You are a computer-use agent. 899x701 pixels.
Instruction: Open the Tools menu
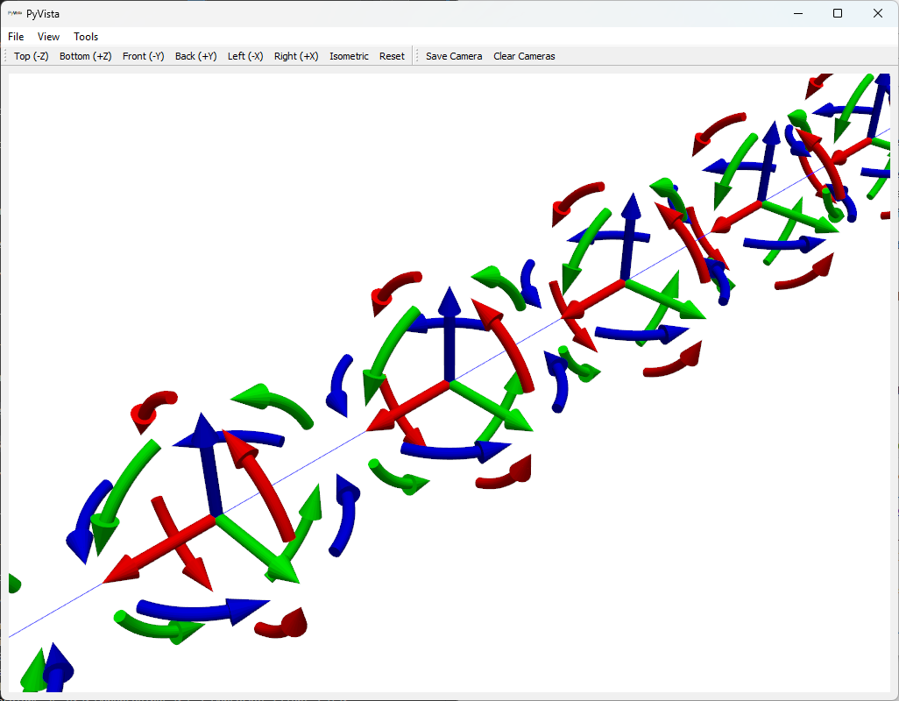pyautogui.click(x=86, y=37)
